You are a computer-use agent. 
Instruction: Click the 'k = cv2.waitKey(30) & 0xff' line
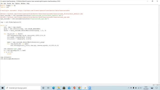click(x=15, y=50)
